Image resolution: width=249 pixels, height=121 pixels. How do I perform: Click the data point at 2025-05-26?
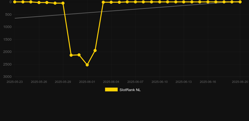click(x=39, y=3)
